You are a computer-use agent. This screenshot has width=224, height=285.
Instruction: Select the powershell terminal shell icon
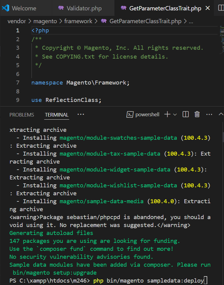click(130, 114)
